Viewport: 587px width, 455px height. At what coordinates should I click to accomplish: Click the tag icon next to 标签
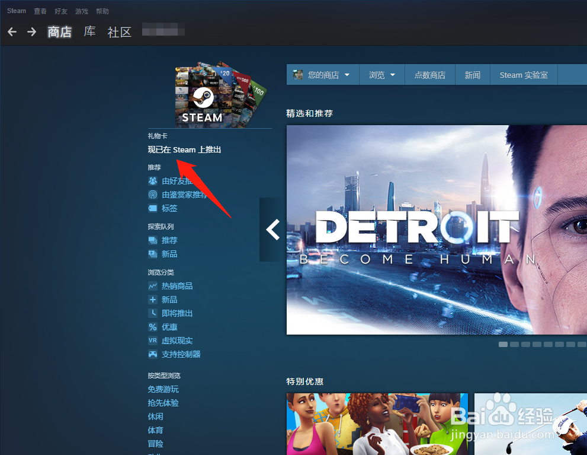(x=153, y=208)
